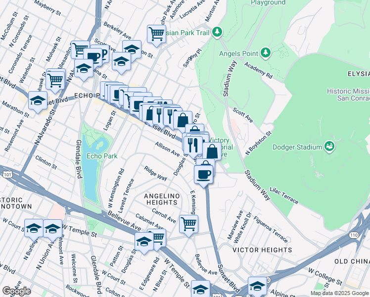Viewport: 370px width, 297px height.
Task: Click the Google logo link
Action: (16, 291)
